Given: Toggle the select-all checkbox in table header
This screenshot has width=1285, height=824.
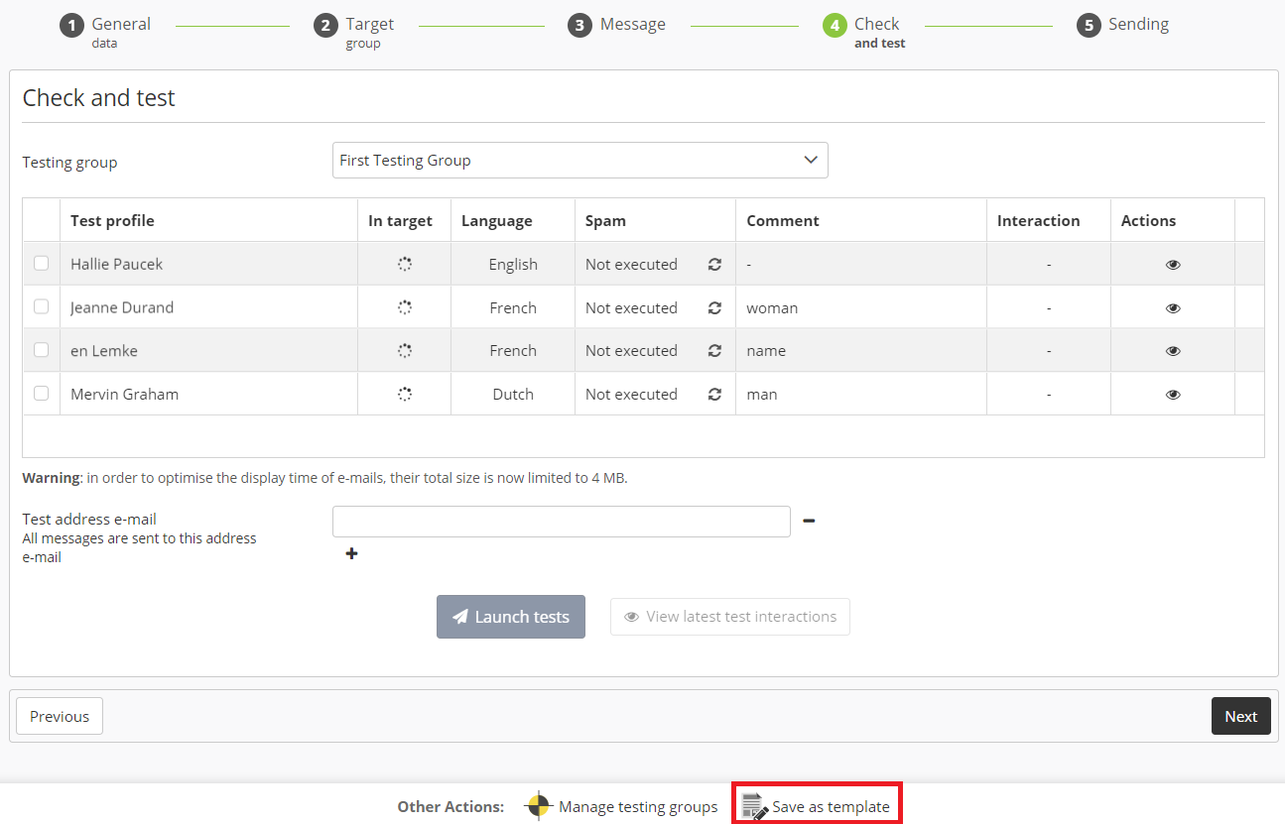Looking at the screenshot, I should (x=41, y=221).
